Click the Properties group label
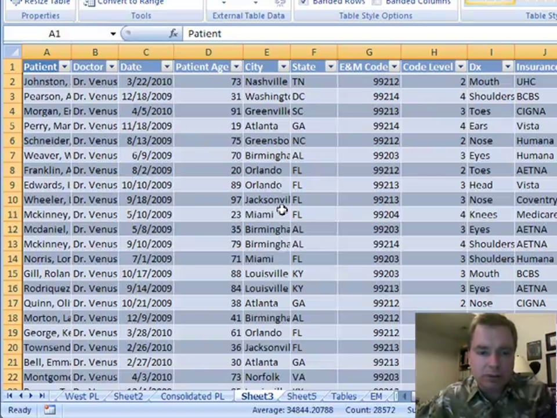This screenshot has width=557, height=418. (41, 16)
